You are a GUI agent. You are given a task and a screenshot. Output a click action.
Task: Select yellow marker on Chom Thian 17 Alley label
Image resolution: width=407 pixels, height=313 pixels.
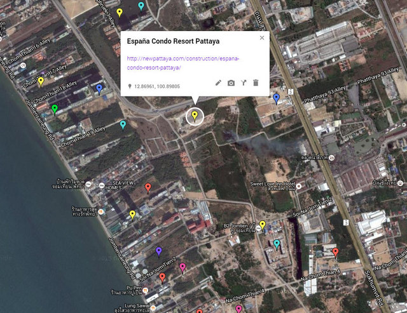pos(41,82)
